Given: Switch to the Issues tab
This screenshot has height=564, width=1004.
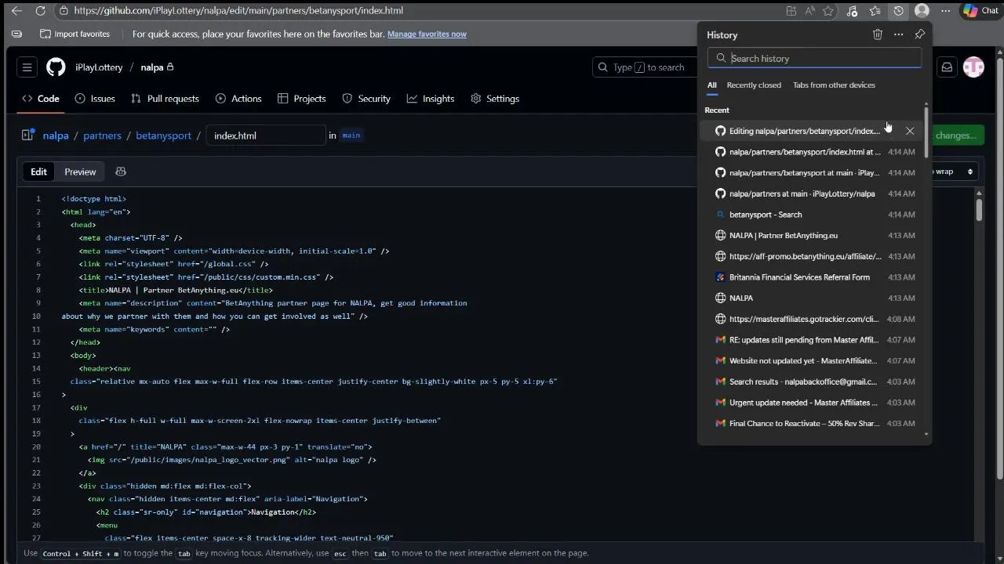Looking at the screenshot, I should point(95,99).
